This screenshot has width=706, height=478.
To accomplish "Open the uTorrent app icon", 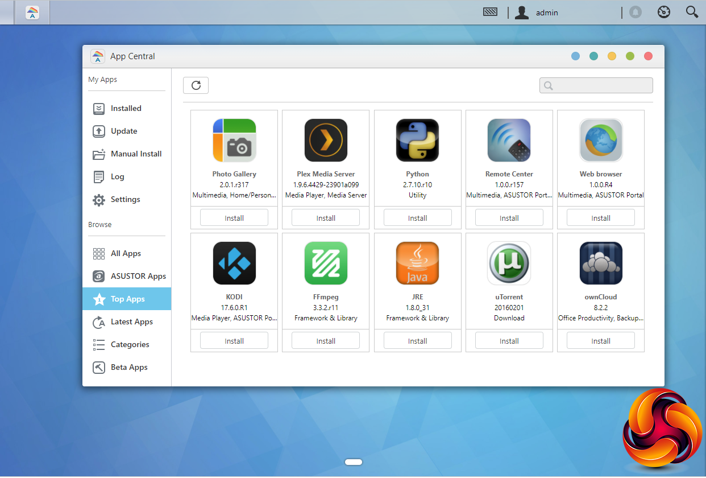I will point(509,263).
